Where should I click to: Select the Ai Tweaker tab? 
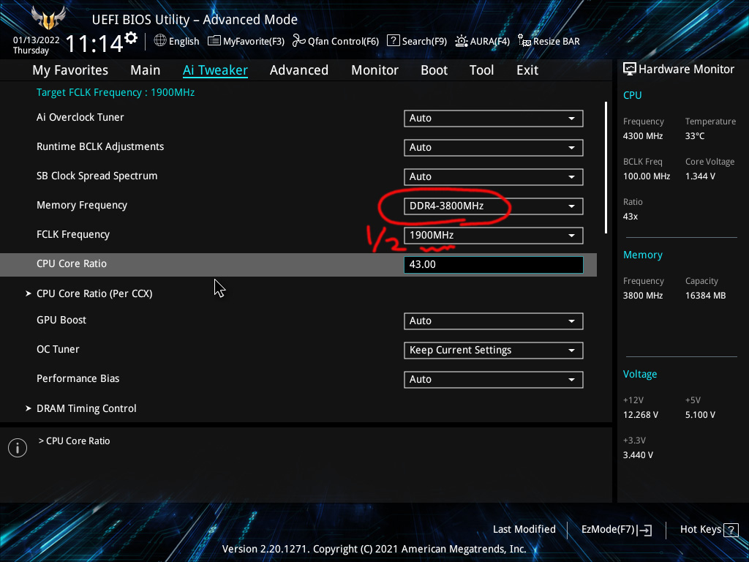pos(215,70)
